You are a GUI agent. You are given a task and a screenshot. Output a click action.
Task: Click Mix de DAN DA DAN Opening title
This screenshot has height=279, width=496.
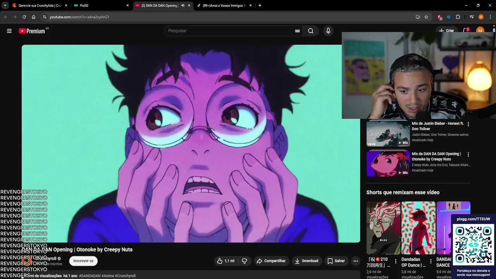(436, 157)
